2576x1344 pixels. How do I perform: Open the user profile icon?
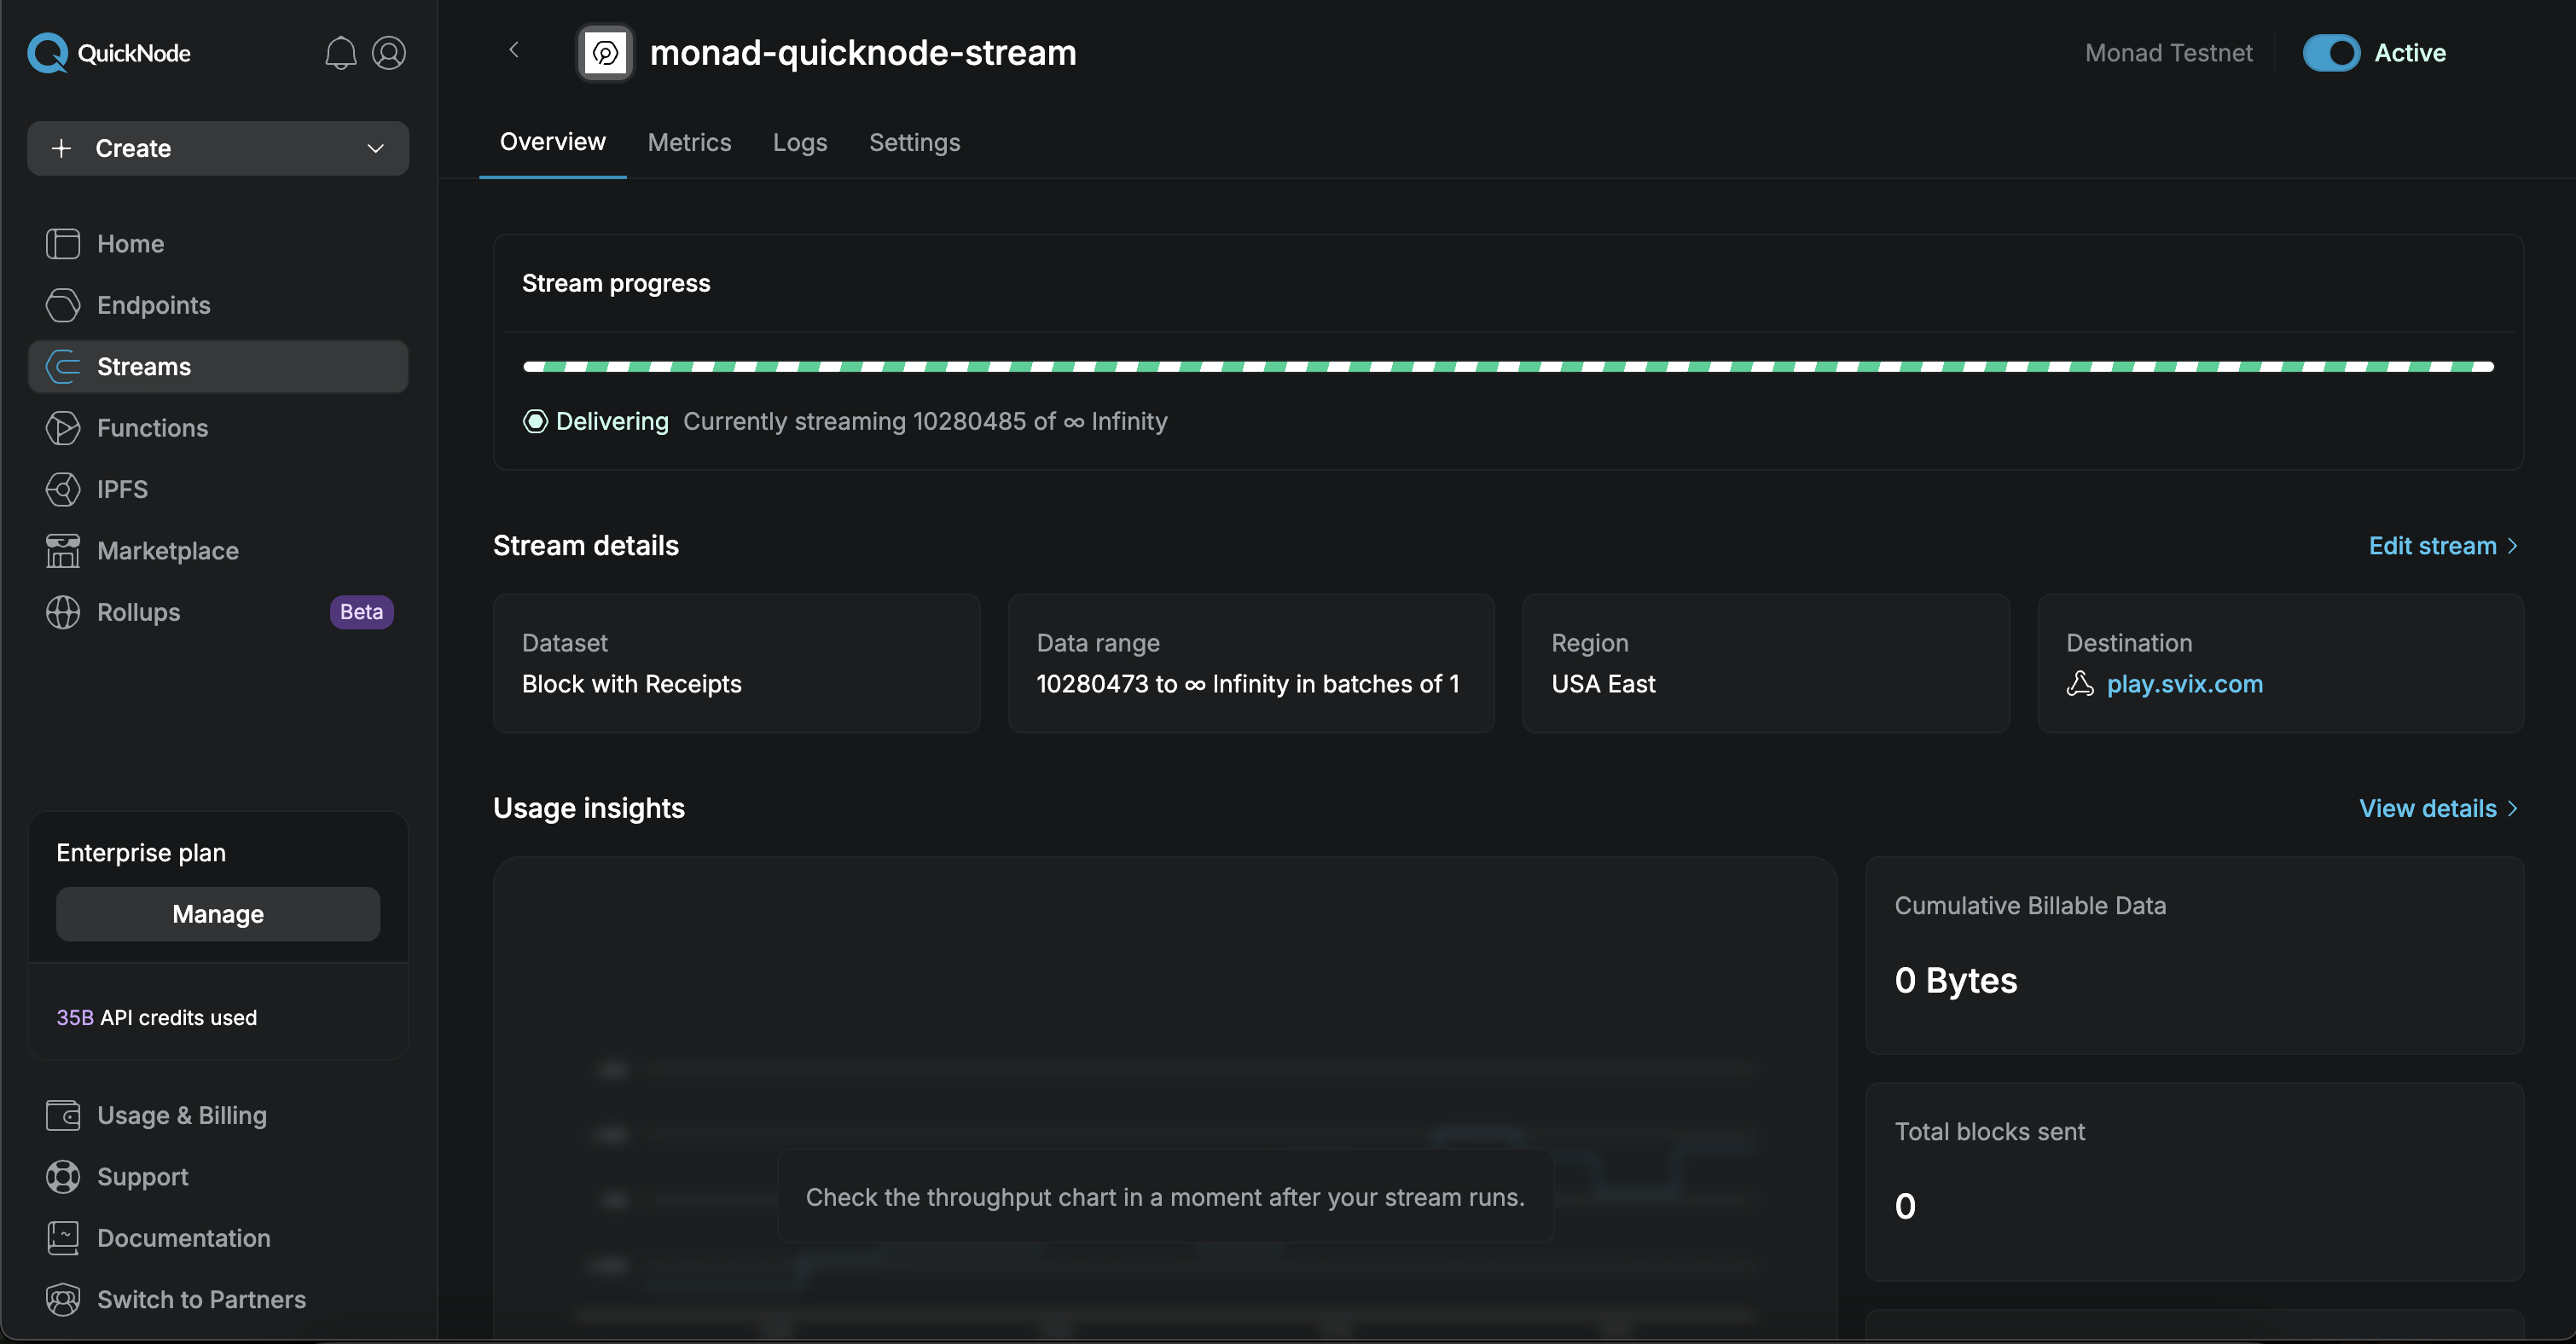389,53
